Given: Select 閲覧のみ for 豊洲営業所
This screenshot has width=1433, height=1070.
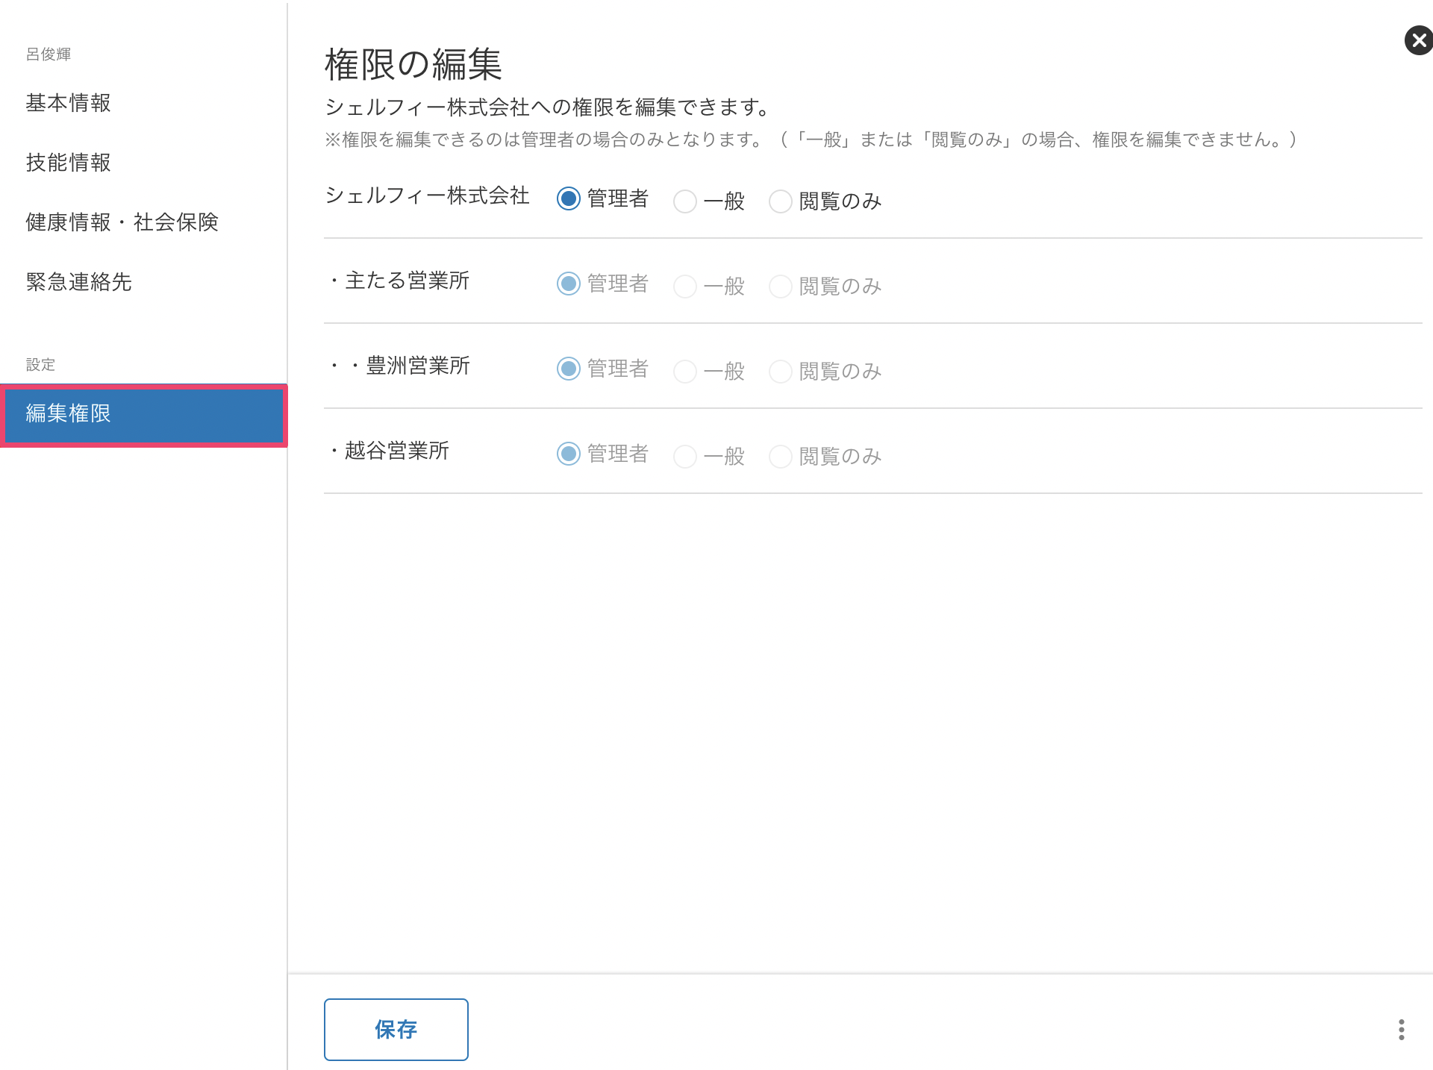Looking at the screenshot, I should pos(781,372).
